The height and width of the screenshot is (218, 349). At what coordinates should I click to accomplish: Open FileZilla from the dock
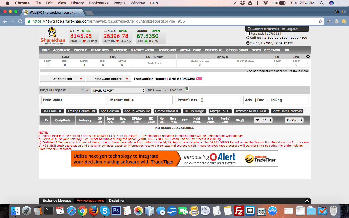[x=239, y=211]
